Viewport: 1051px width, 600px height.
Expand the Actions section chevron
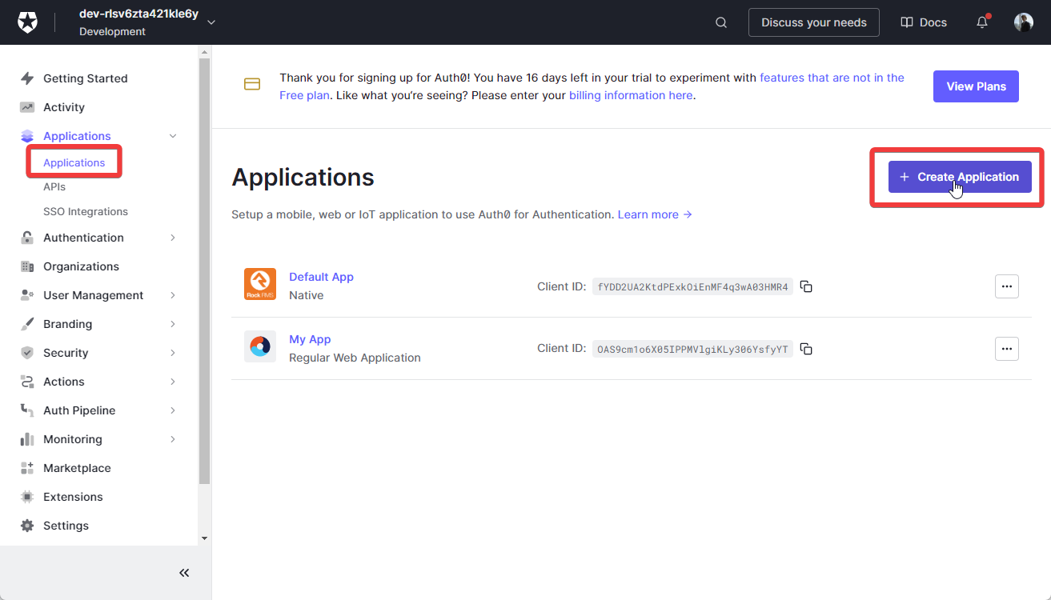pyautogui.click(x=173, y=382)
